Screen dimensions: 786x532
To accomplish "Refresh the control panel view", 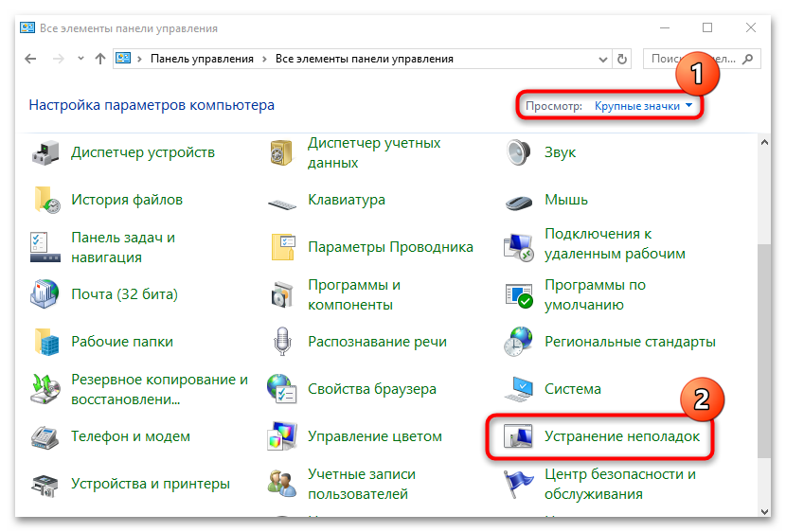I will pos(622,59).
